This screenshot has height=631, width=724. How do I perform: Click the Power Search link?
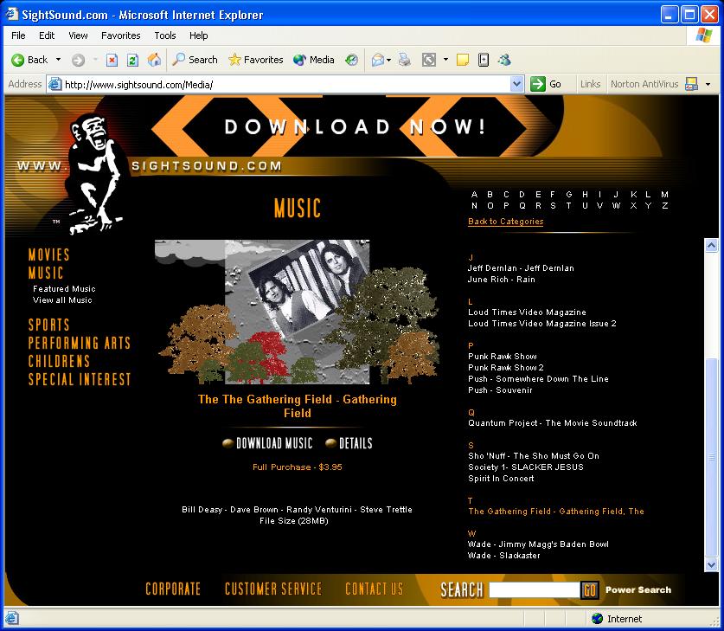click(x=638, y=590)
